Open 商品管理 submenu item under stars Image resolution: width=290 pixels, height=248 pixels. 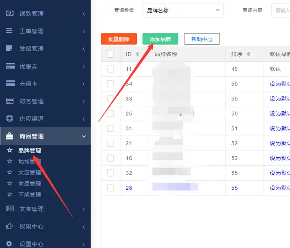(x=30, y=183)
